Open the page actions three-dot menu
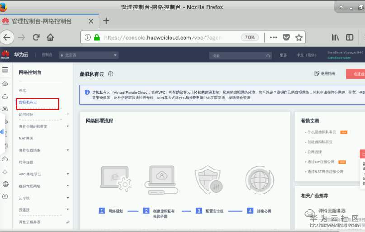 coord(274,37)
